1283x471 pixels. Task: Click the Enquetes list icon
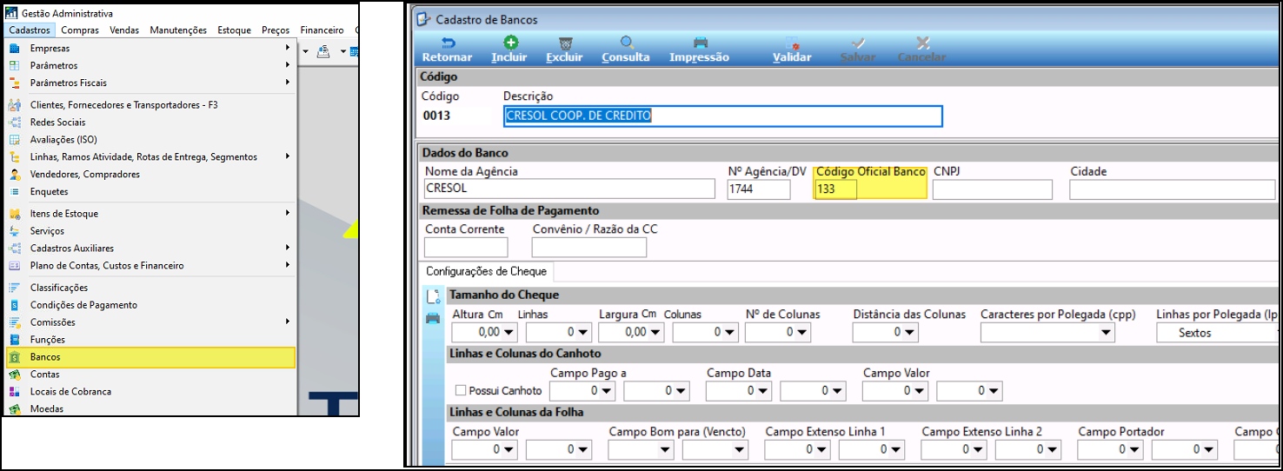(14, 191)
